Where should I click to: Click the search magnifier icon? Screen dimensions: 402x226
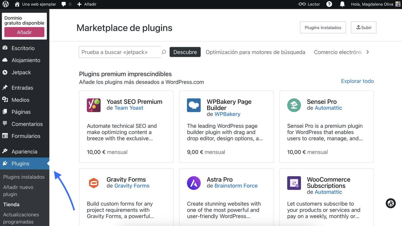tap(164, 52)
